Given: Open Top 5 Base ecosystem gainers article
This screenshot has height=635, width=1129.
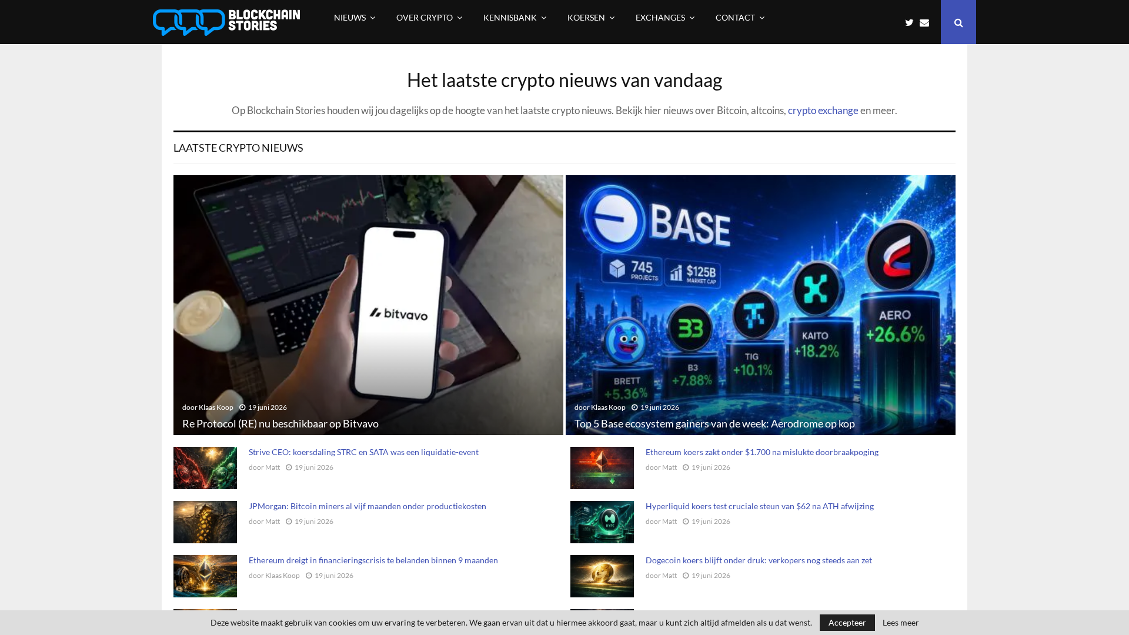Looking at the screenshot, I should tap(714, 423).
